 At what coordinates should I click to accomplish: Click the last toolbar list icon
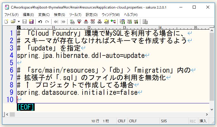[145, 22]
